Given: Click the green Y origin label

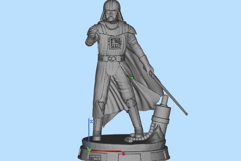Looking at the screenshot, I should tap(89, 150).
